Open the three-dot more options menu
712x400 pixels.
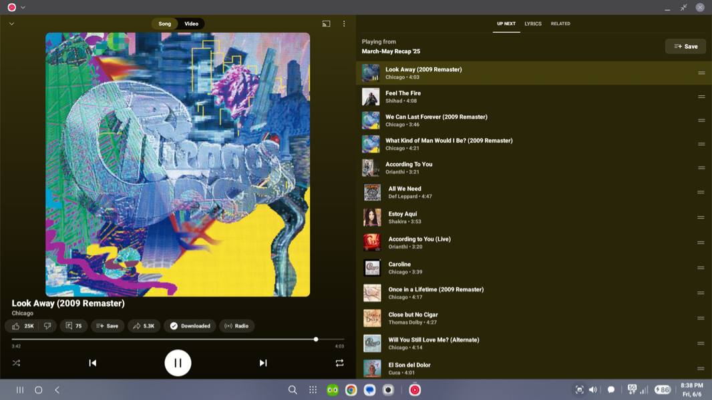[x=344, y=24]
